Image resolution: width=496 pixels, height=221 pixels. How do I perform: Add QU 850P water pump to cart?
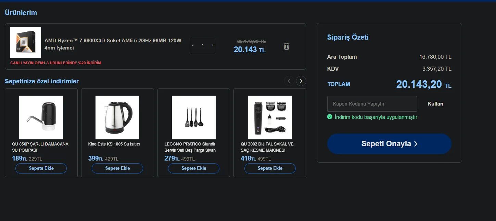pyautogui.click(x=41, y=168)
